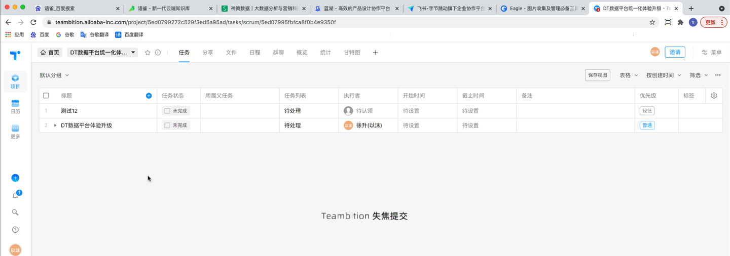The height and width of the screenshot is (256, 730).
Task: Toggle the select-all checkbox in header
Action: pos(46,96)
